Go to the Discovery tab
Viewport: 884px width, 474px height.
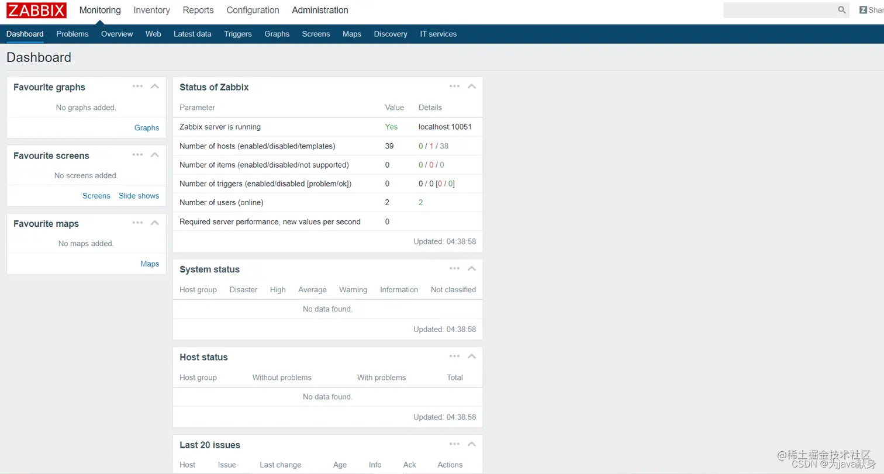tap(391, 34)
